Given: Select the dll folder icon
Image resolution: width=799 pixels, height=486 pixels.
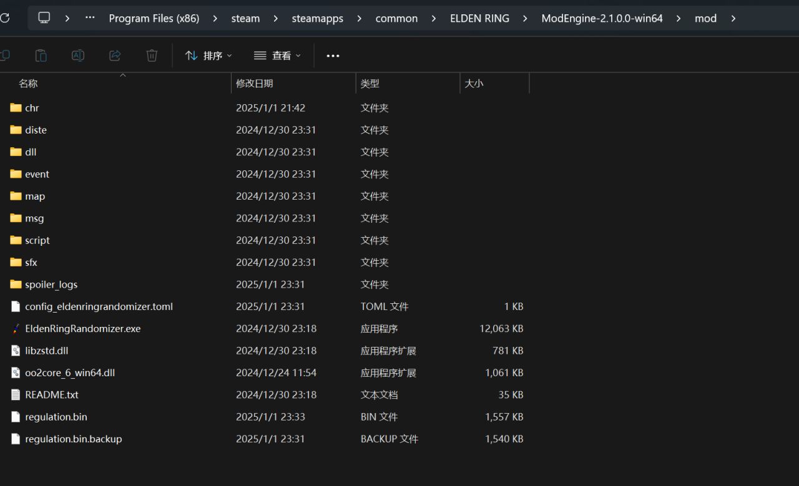Looking at the screenshot, I should pyautogui.click(x=16, y=152).
